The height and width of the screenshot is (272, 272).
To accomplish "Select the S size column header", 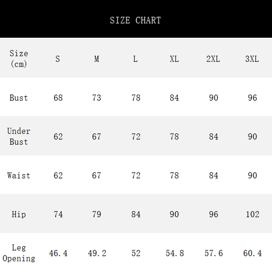I will tap(58, 59).
